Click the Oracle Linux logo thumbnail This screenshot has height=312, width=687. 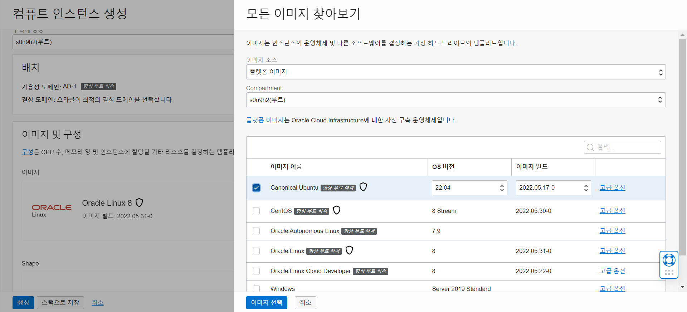(x=52, y=210)
